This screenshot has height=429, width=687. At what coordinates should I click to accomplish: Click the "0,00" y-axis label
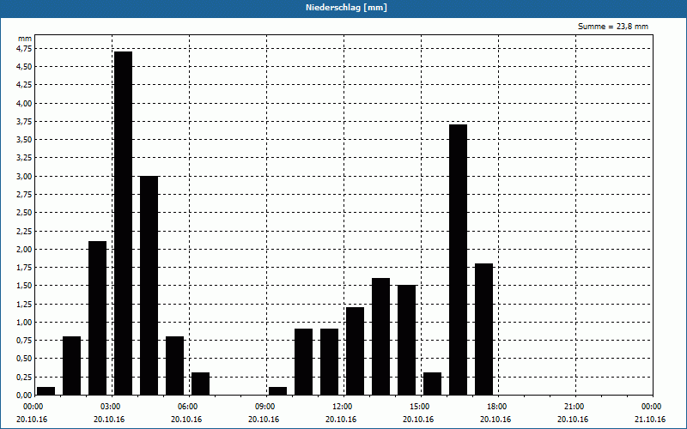pos(24,396)
